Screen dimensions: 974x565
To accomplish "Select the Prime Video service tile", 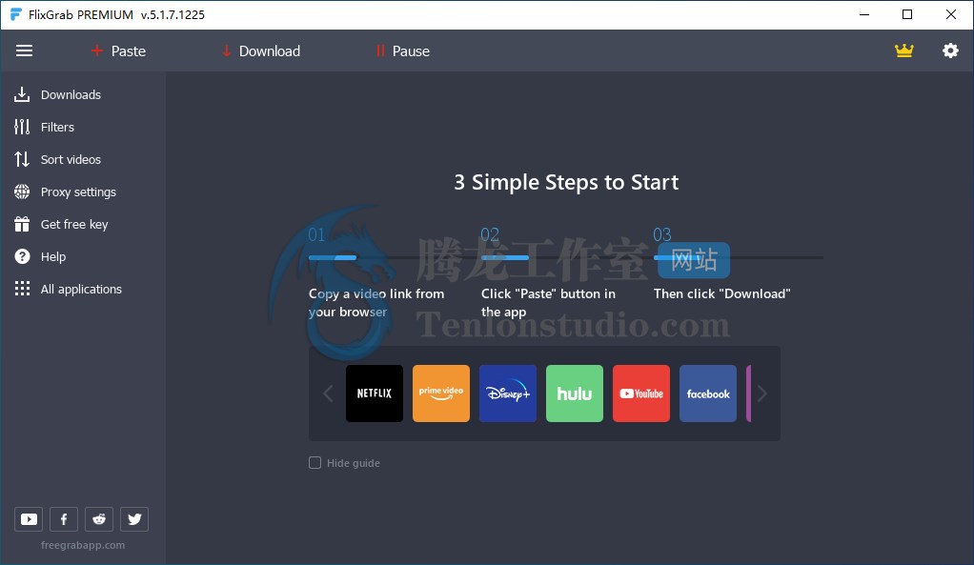I will (x=441, y=393).
